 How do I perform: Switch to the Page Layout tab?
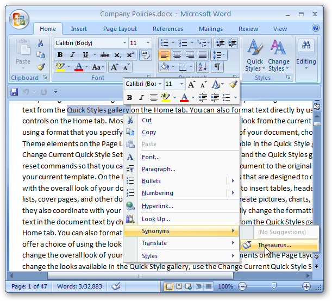pos(120,29)
